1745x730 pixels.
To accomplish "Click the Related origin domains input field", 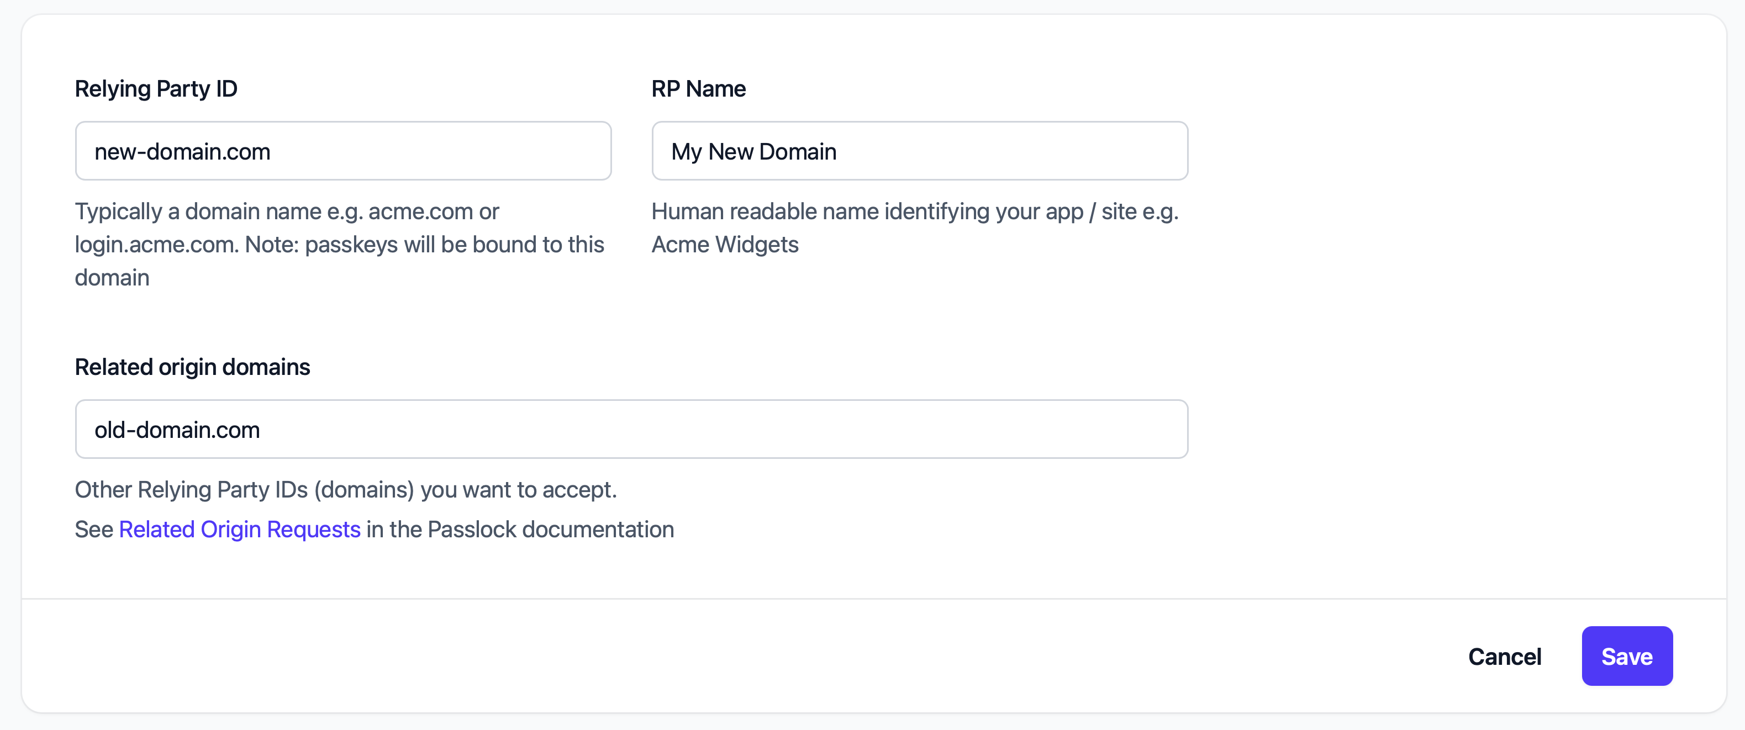I will coord(631,429).
